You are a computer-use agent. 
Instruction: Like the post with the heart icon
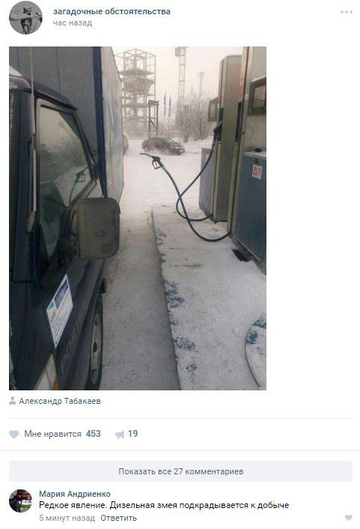coord(13,434)
